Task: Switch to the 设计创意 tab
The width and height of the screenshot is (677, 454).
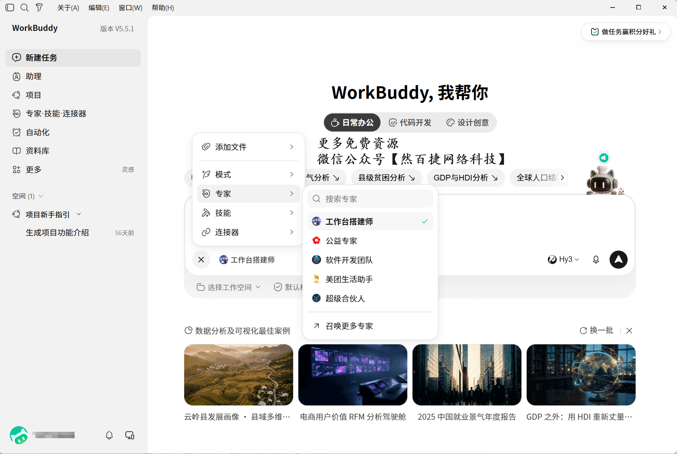Action: point(468,122)
